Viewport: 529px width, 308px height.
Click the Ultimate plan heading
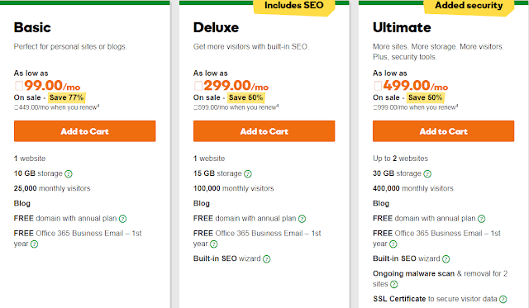pos(402,27)
